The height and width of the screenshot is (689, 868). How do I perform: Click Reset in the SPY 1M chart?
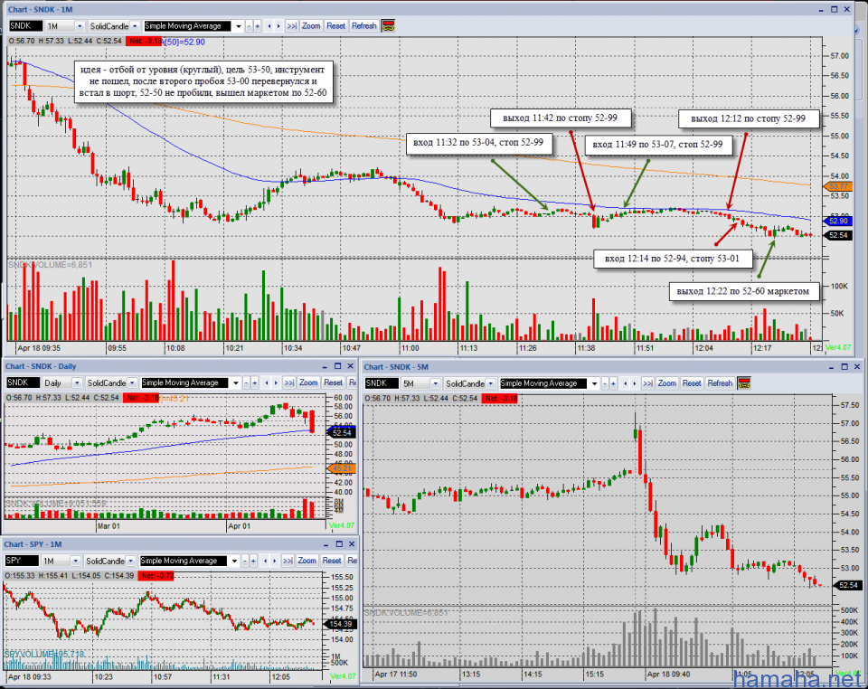(332, 562)
